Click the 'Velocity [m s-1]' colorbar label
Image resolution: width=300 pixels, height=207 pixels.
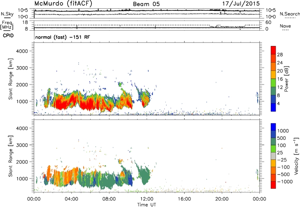(x=296, y=156)
